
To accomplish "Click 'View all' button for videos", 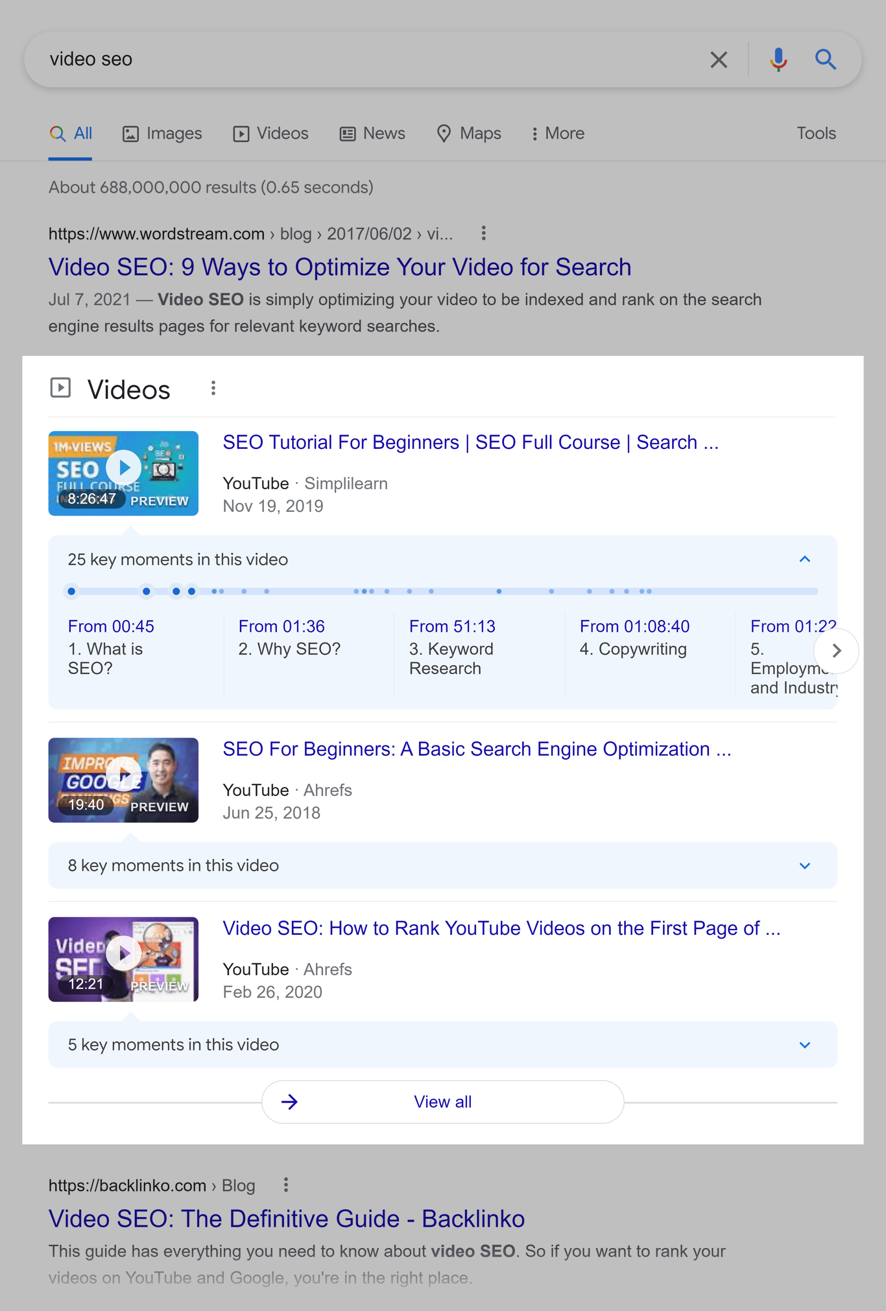I will 443,1101.
